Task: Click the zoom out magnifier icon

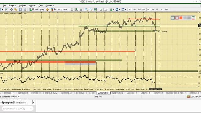Action: coord(91,10)
